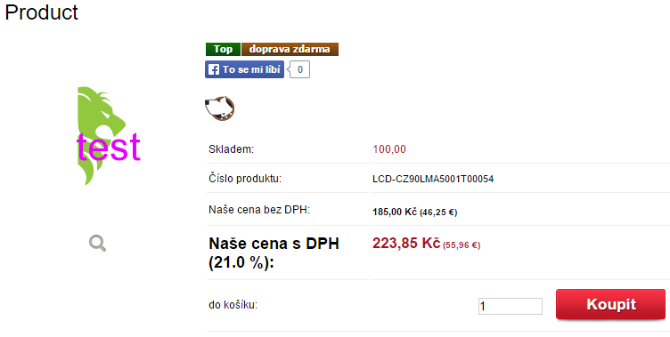The width and height of the screenshot is (670, 337).
Task: Click the Facebook like count bubble
Action: click(x=299, y=69)
